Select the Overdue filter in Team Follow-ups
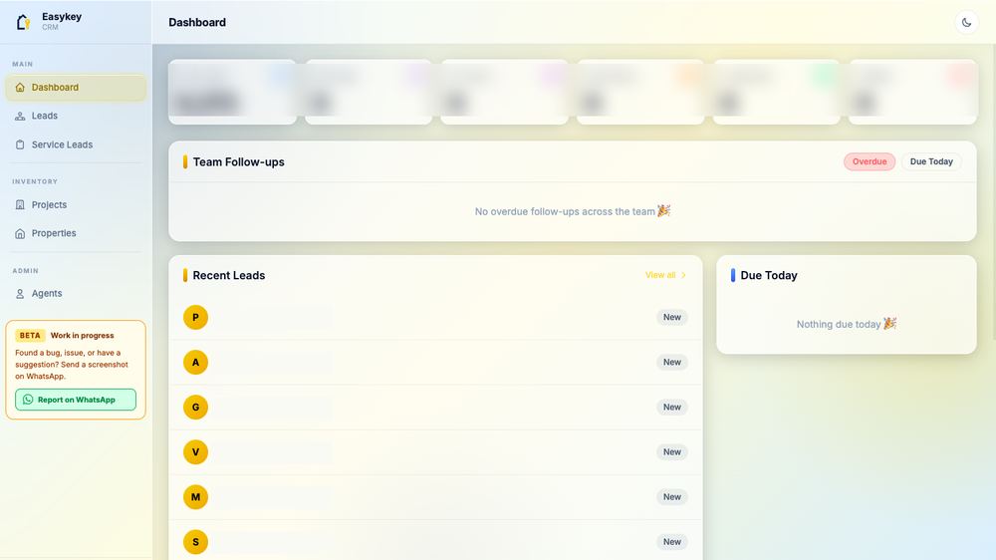This screenshot has height=560, width=996. (869, 161)
